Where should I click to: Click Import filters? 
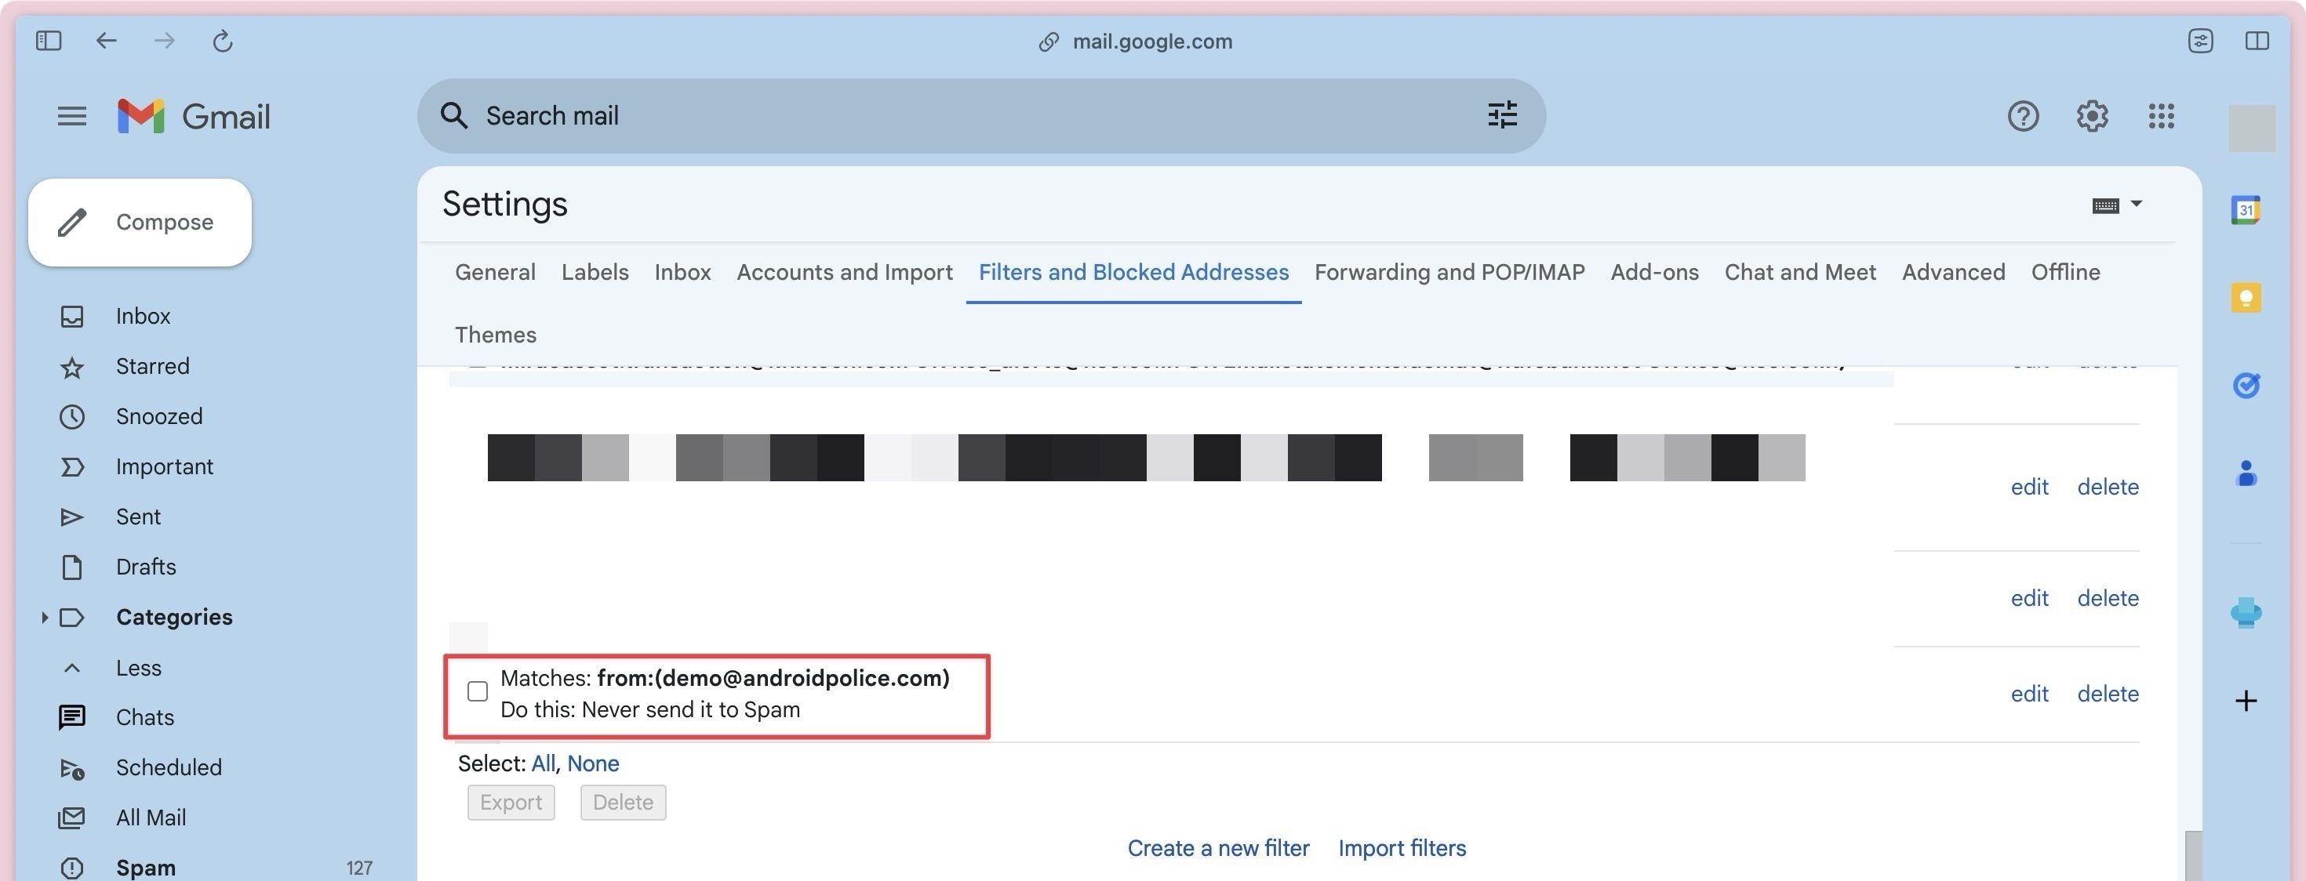[x=1402, y=848]
